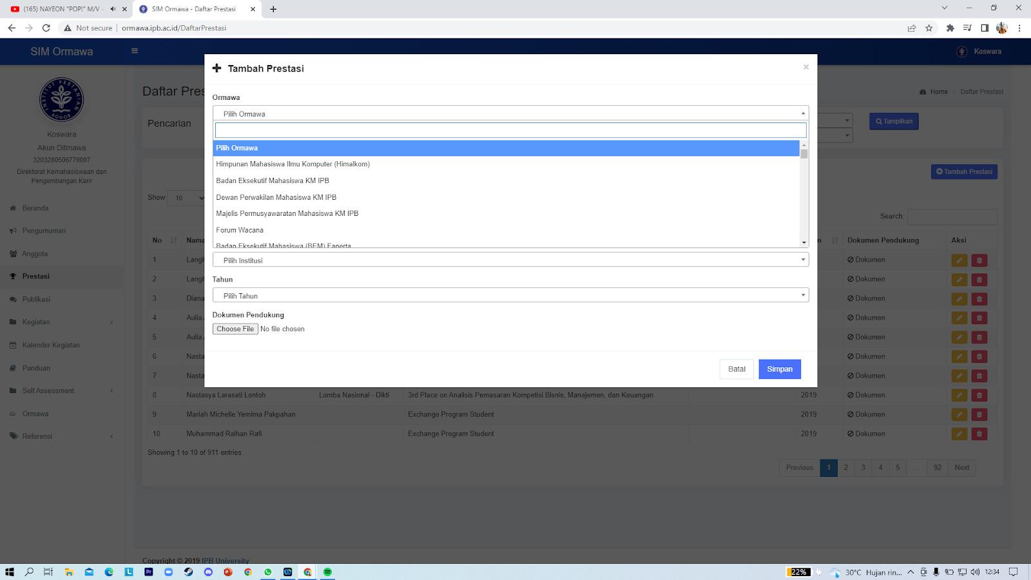
Task: Open the Koswara user menu
Action: pyautogui.click(x=979, y=52)
